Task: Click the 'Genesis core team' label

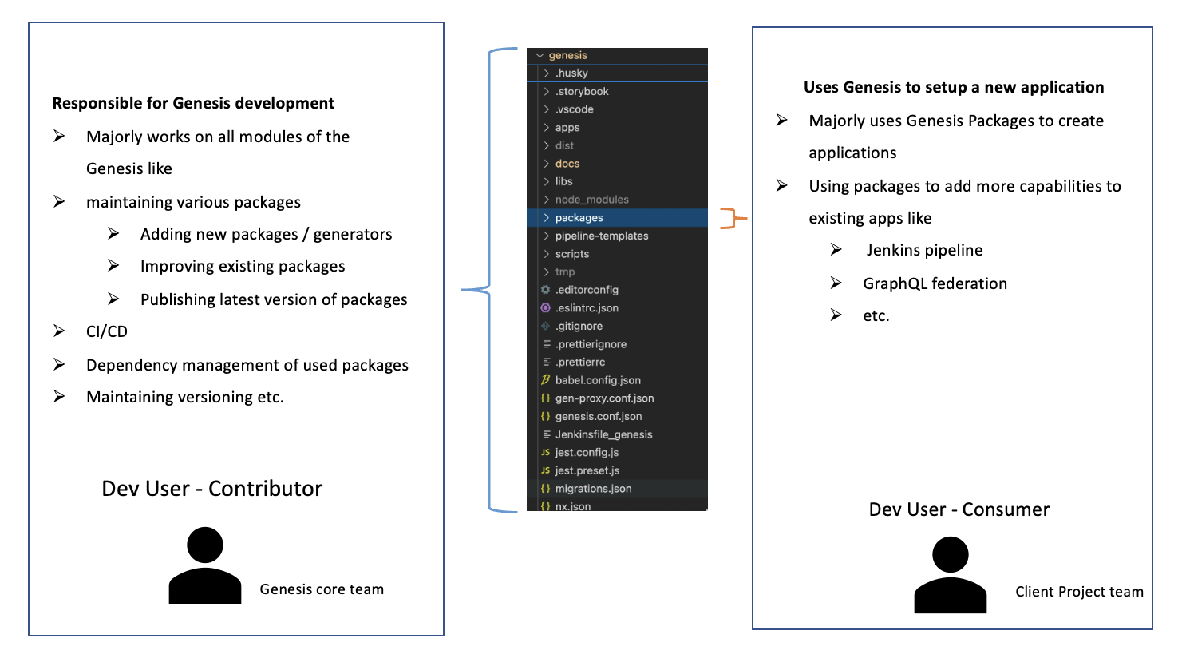Action: (x=322, y=589)
